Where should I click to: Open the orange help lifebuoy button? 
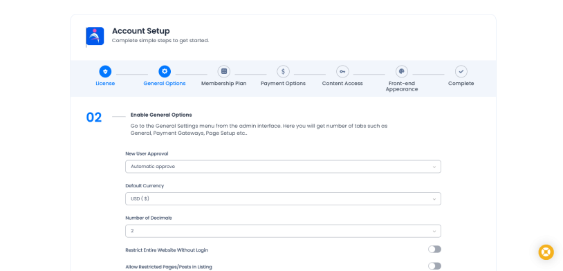point(546,252)
